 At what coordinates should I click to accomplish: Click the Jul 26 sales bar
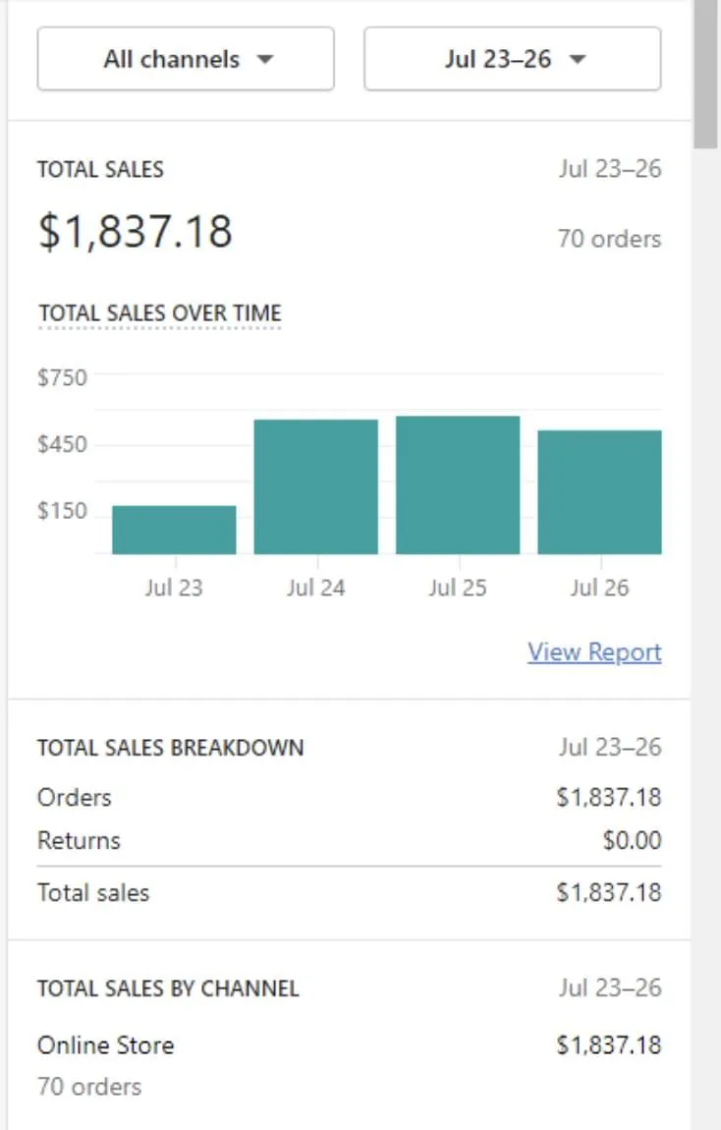coord(599,492)
